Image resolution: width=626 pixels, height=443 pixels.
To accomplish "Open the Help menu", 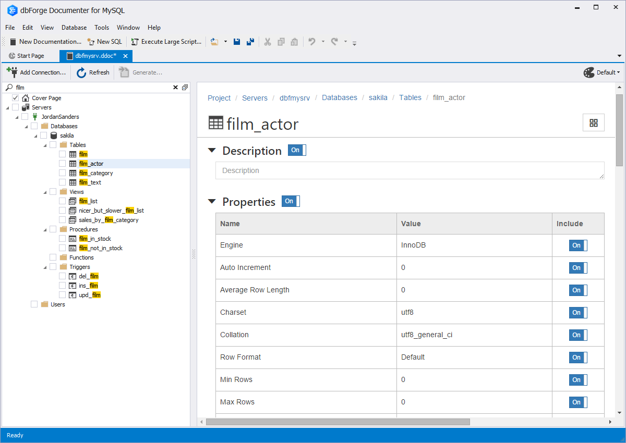I will [x=154, y=28].
